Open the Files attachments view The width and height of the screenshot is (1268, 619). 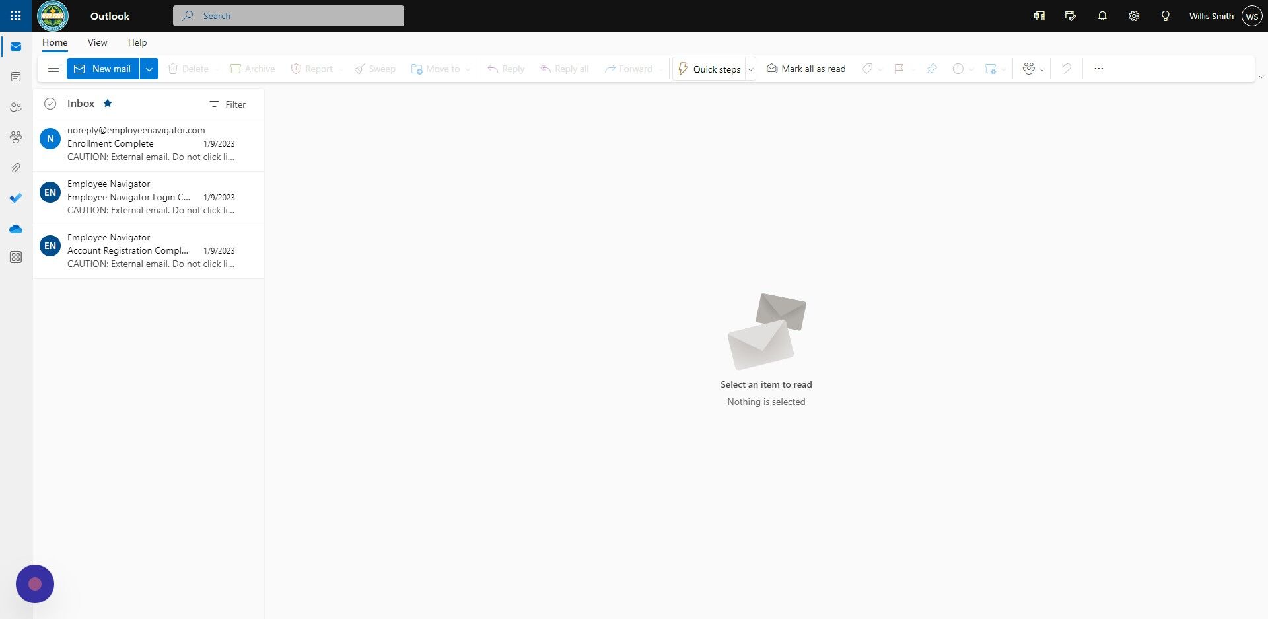15,167
